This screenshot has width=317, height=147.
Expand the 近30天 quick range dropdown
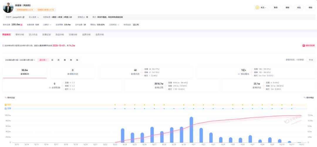43,60
